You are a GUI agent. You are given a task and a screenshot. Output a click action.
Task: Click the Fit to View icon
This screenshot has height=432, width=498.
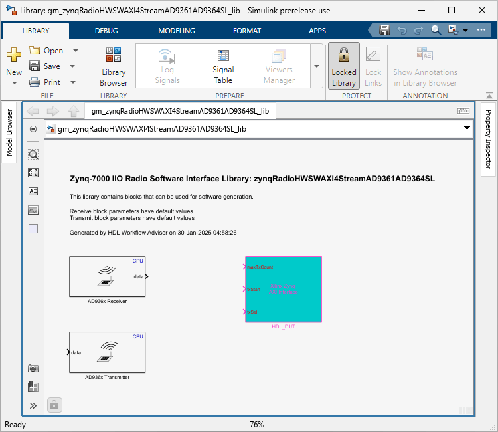33,173
